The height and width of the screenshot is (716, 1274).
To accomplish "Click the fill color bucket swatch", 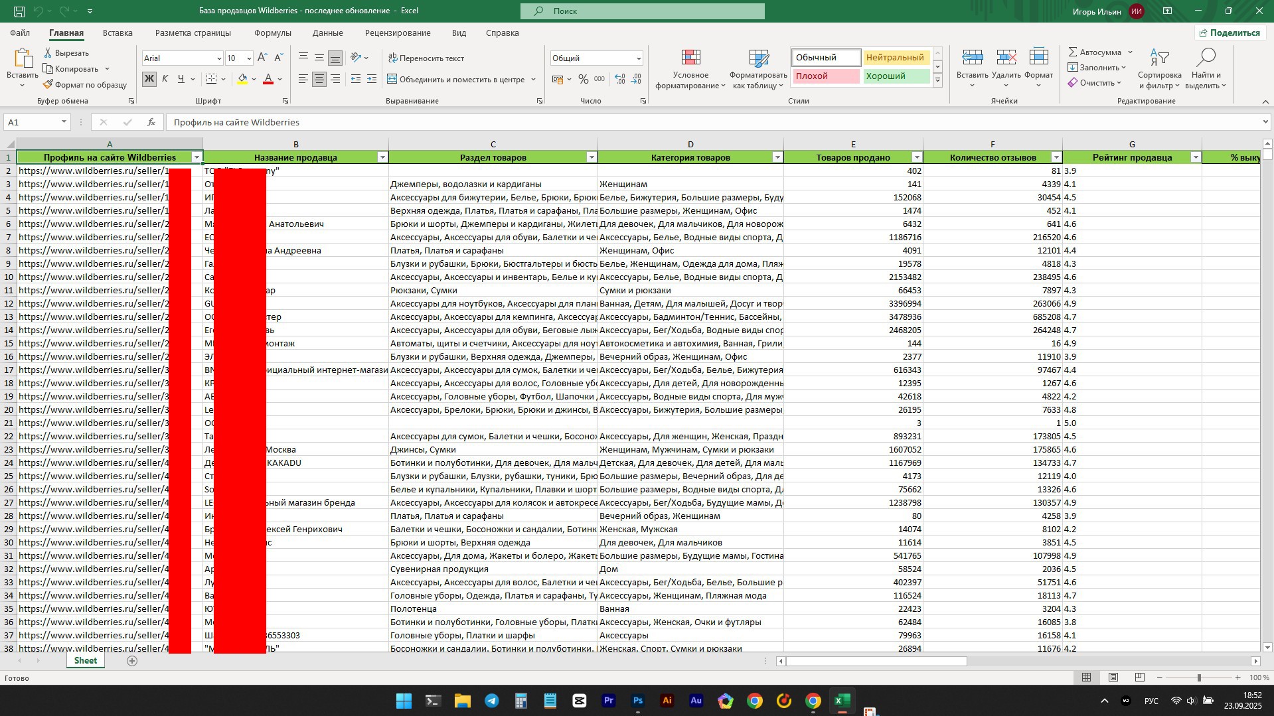I will tap(242, 79).
